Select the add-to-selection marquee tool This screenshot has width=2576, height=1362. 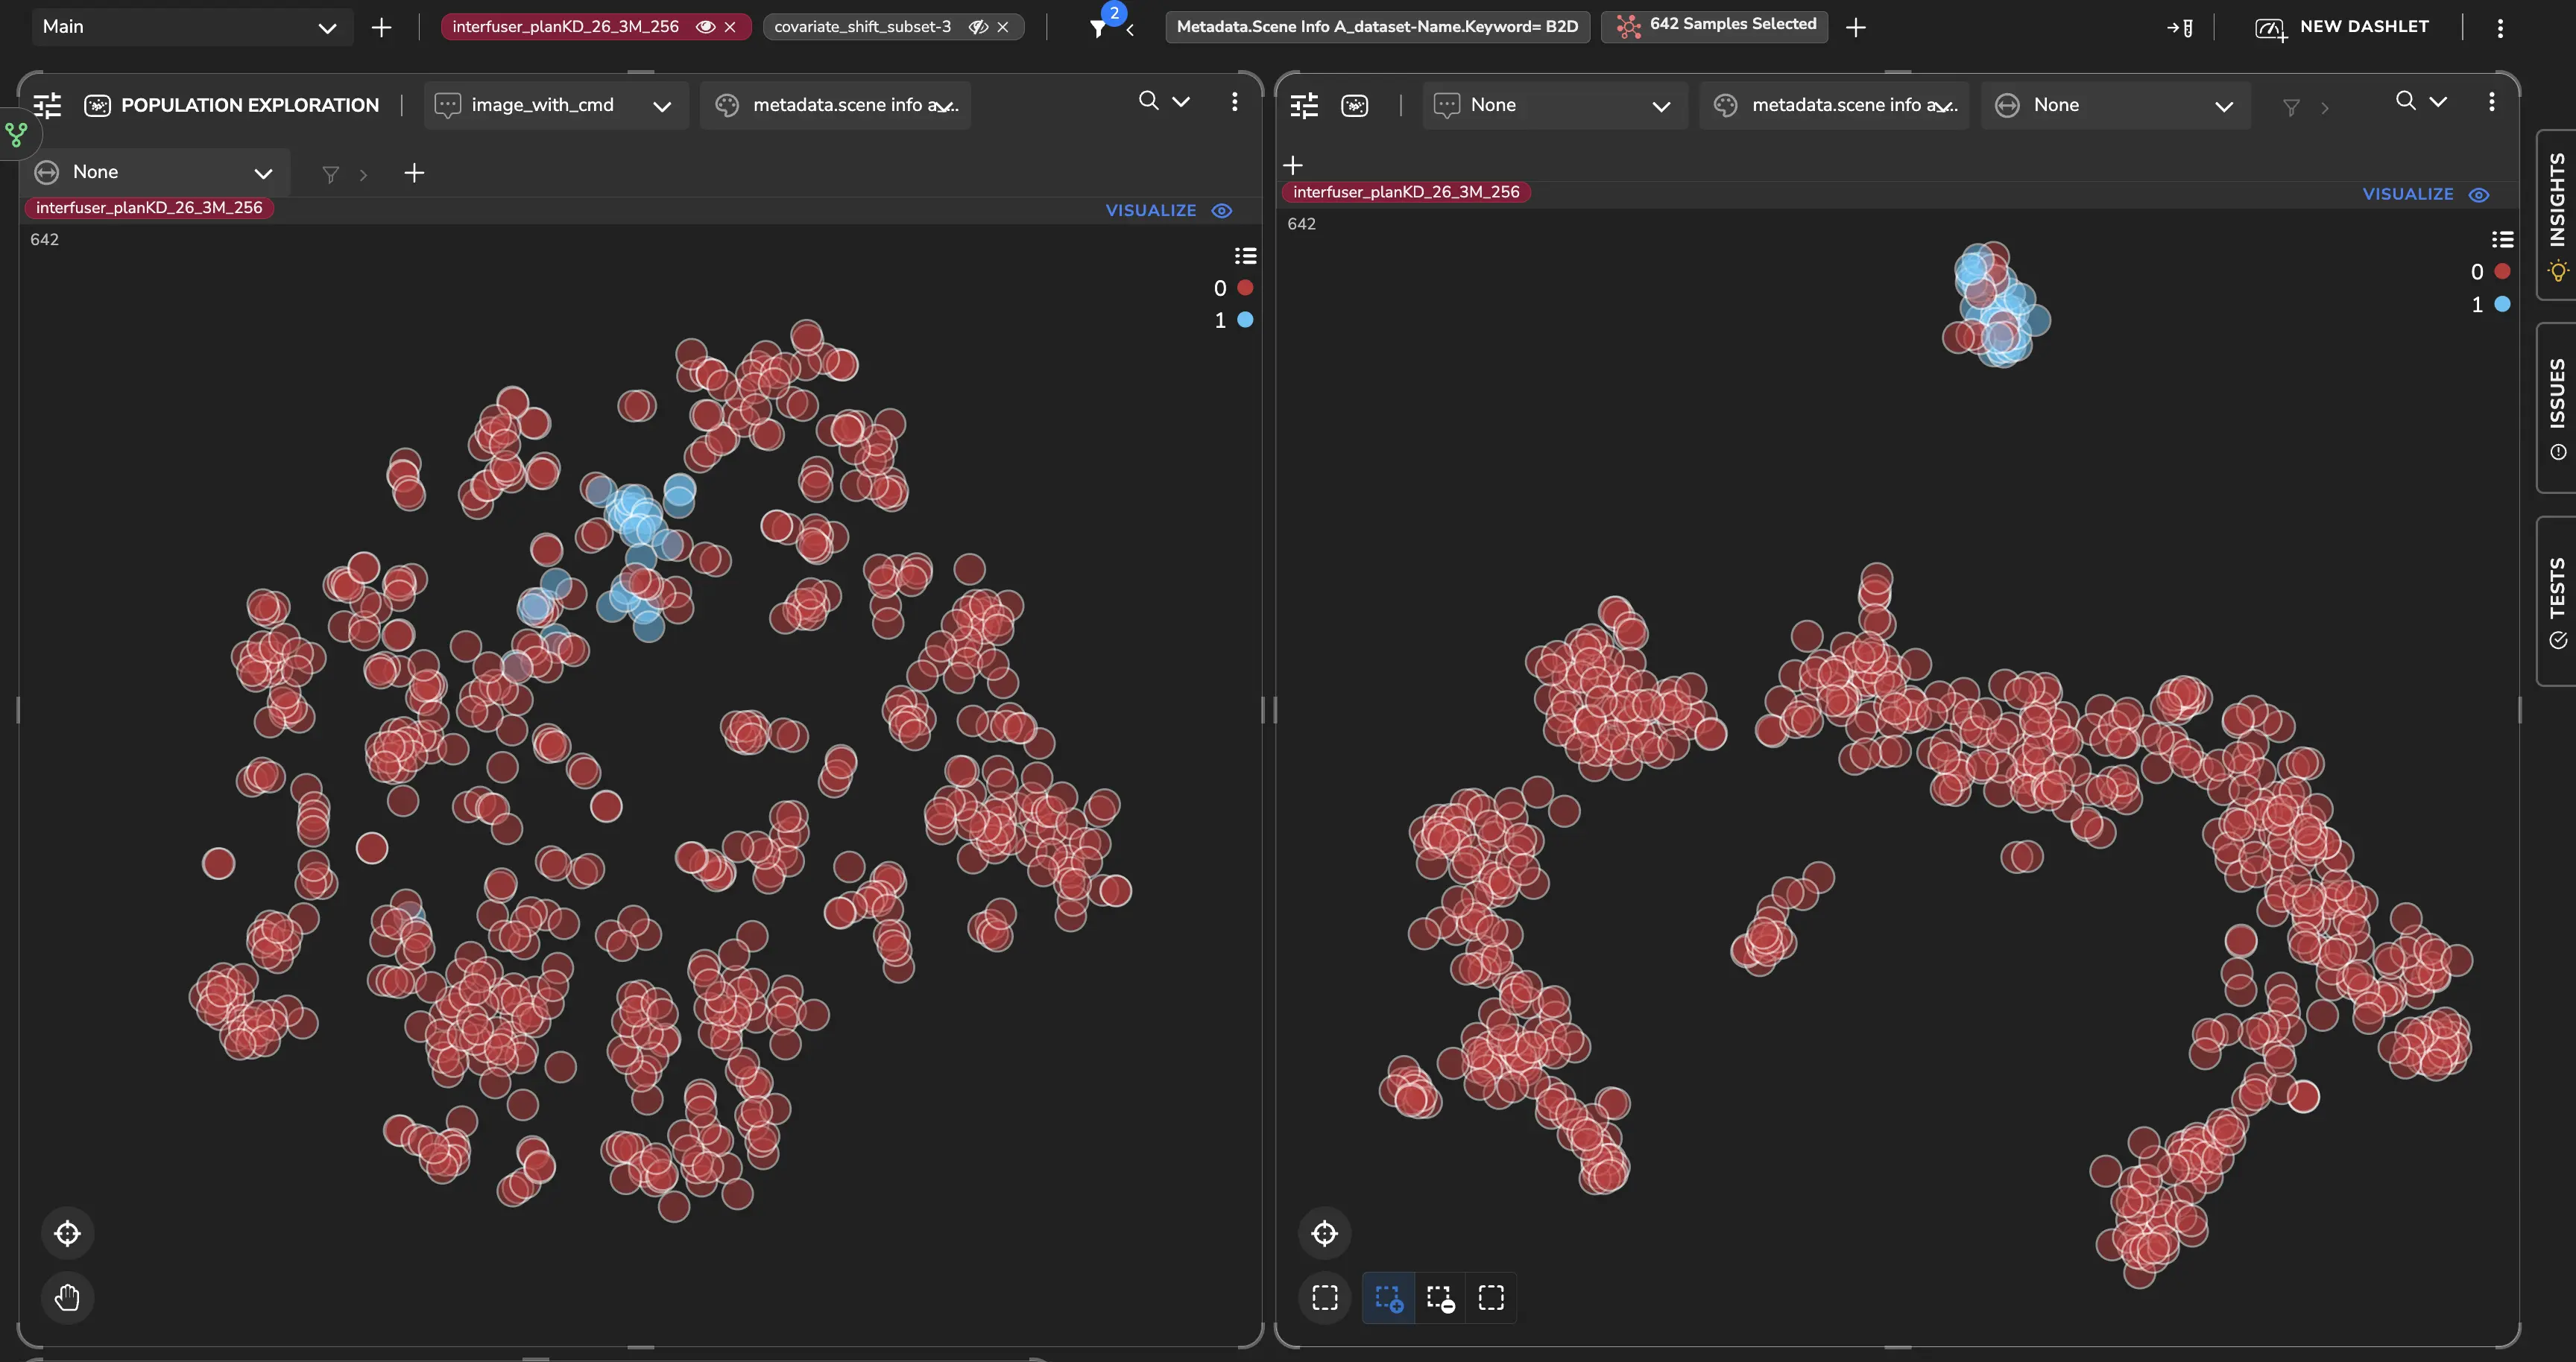click(1388, 1297)
